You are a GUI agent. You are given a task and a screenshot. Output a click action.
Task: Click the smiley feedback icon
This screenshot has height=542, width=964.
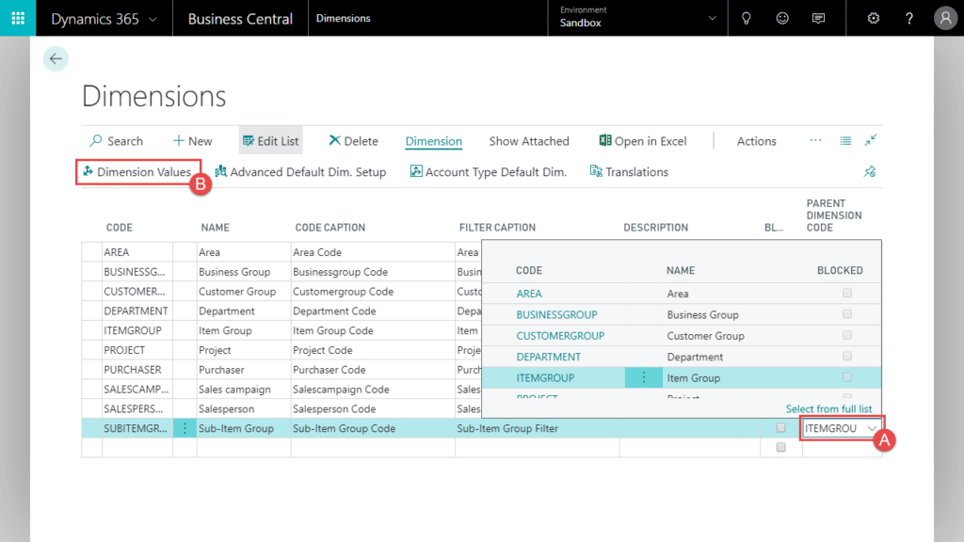coord(782,18)
